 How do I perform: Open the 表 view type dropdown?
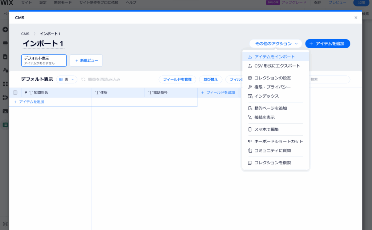[67, 79]
